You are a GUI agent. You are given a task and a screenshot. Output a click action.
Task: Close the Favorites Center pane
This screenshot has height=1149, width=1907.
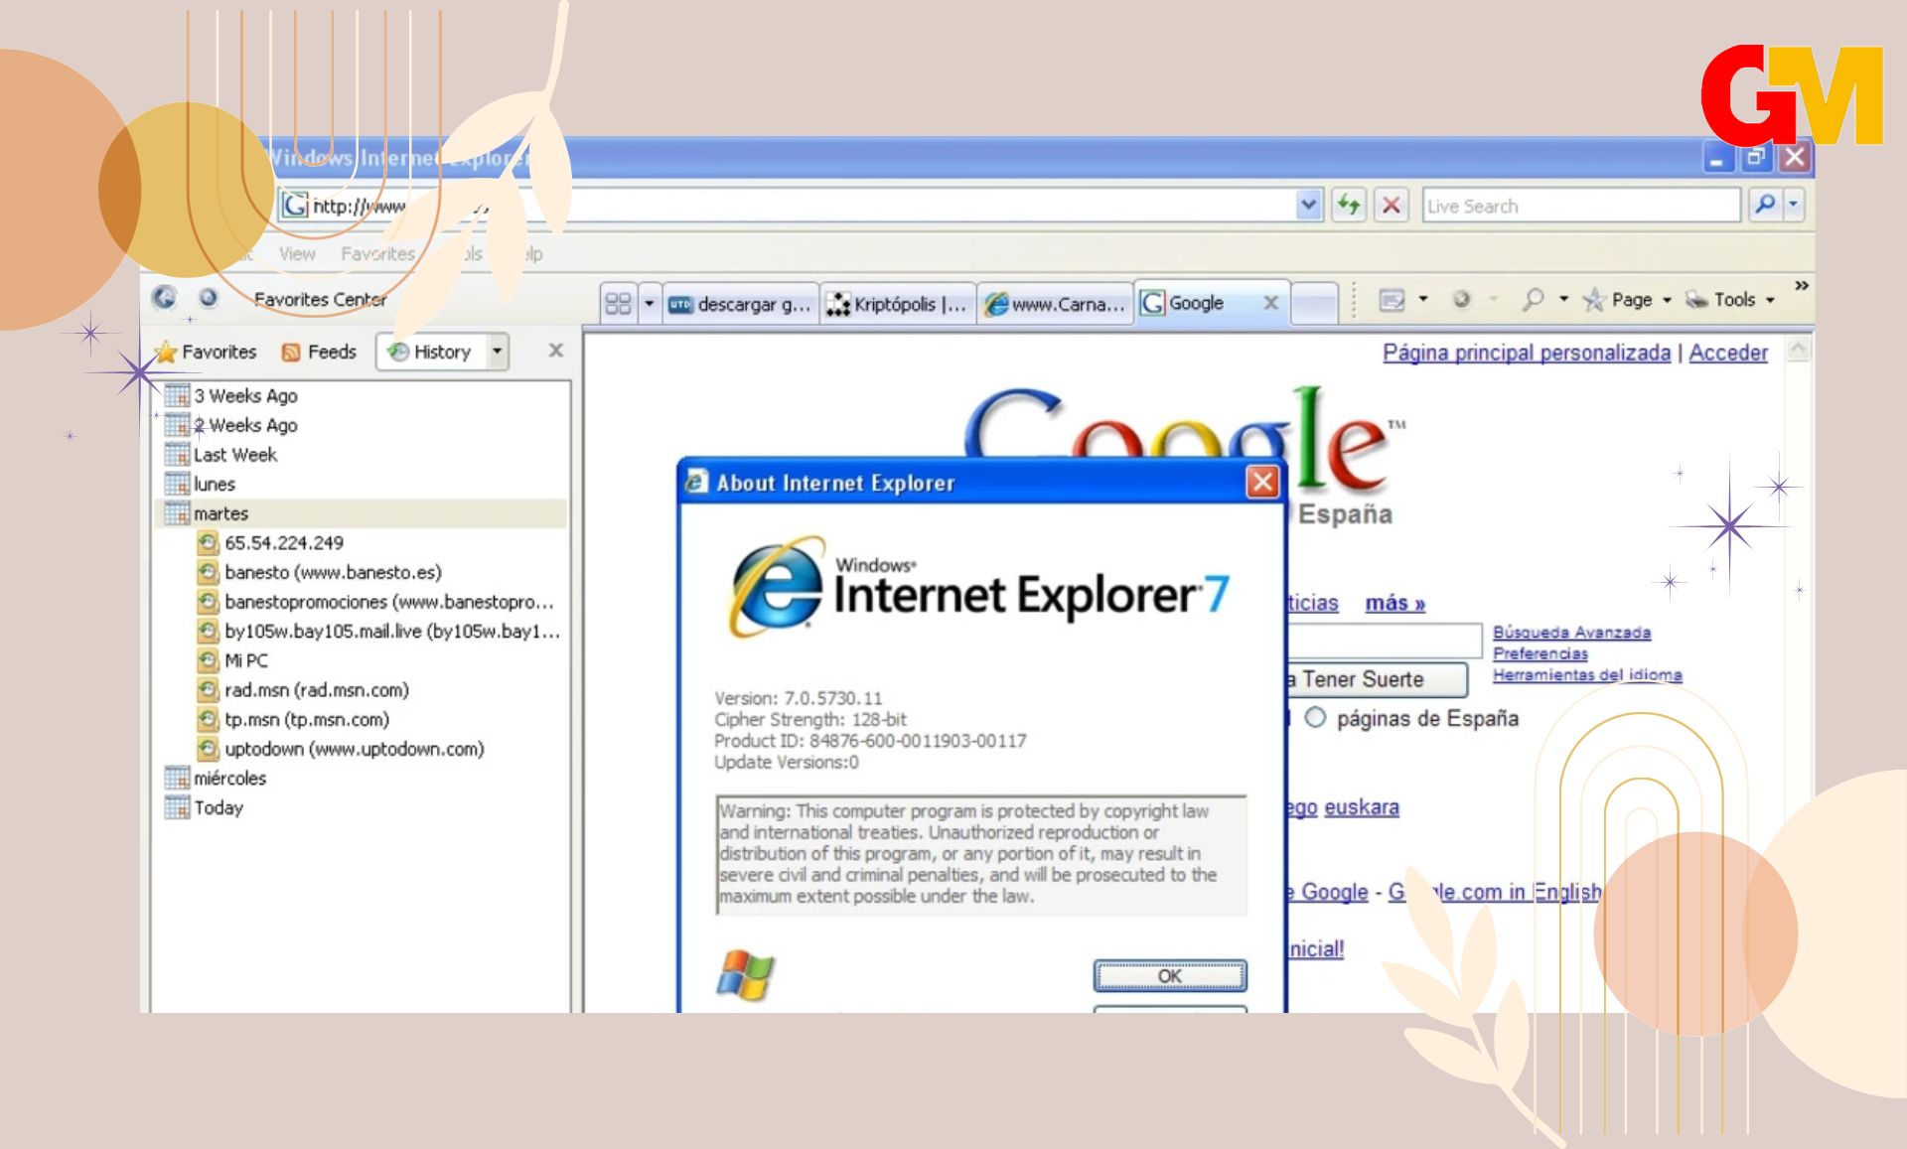click(556, 350)
